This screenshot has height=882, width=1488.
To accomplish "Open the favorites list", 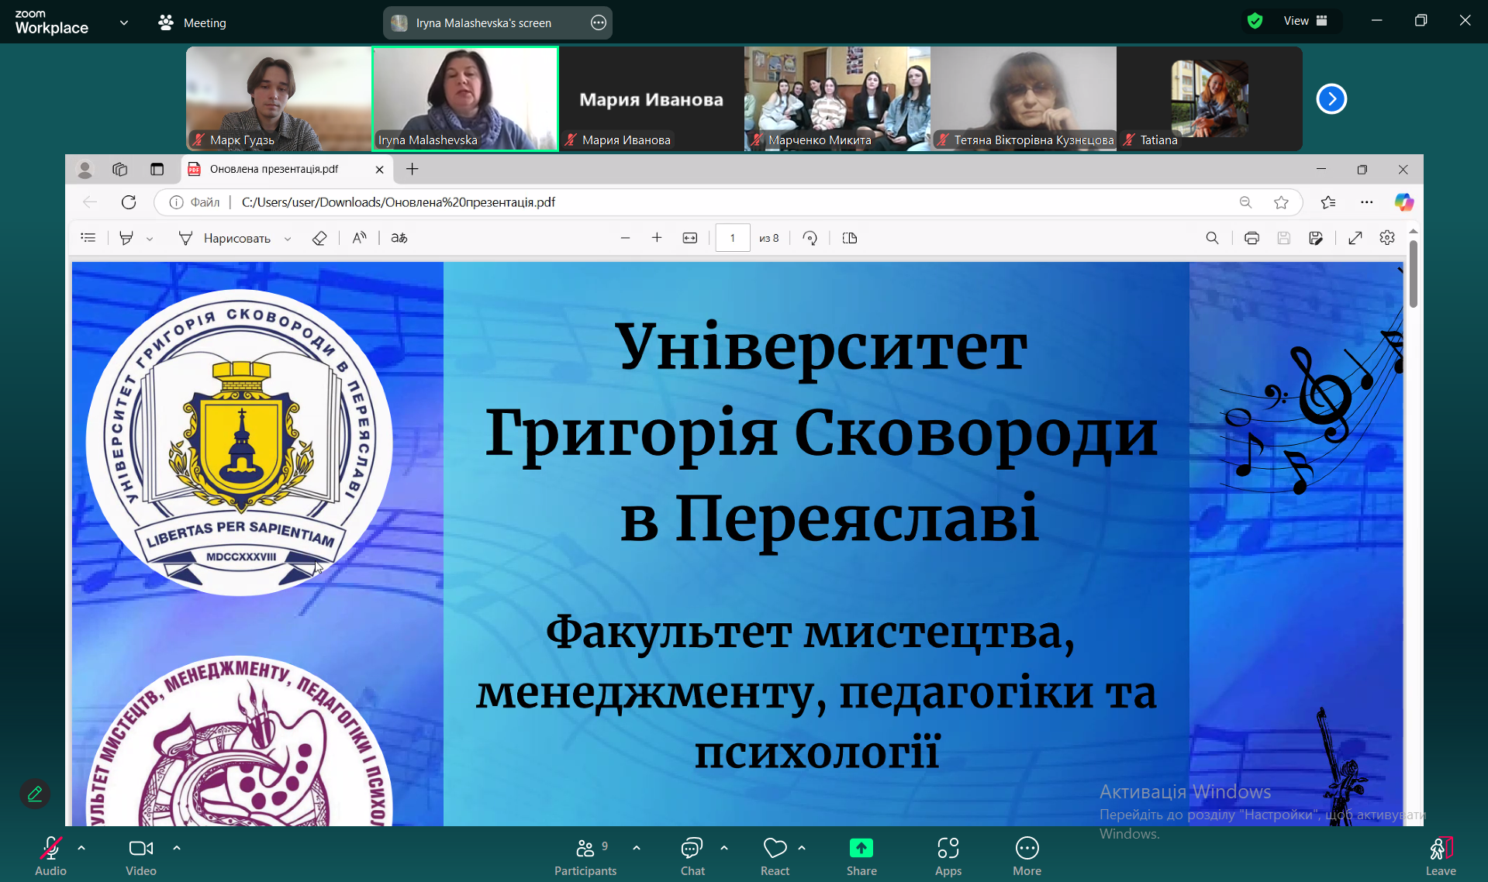I will click(1328, 202).
